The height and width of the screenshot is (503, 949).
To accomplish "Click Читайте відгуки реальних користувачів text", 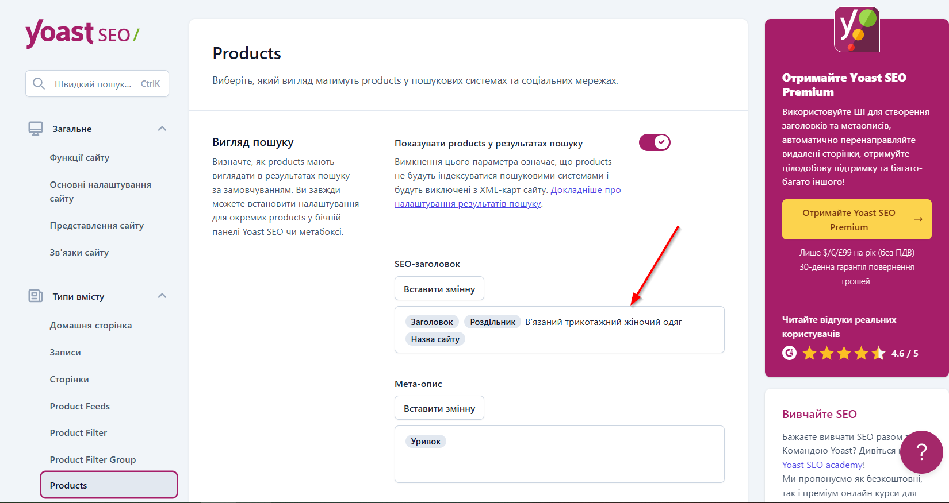I will pos(839,327).
